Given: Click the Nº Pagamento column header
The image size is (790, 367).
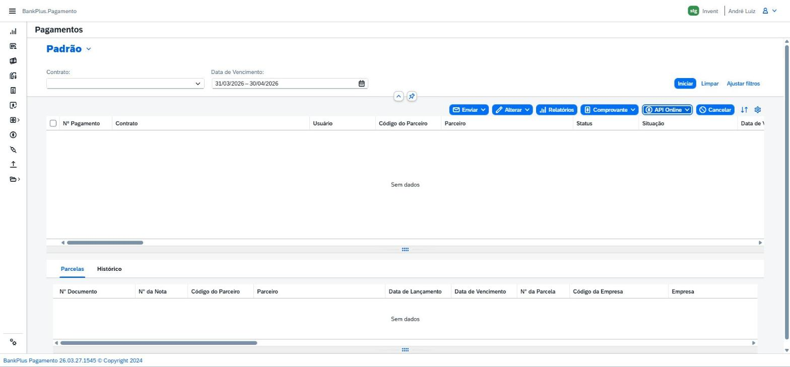Looking at the screenshot, I should click(x=86, y=123).
